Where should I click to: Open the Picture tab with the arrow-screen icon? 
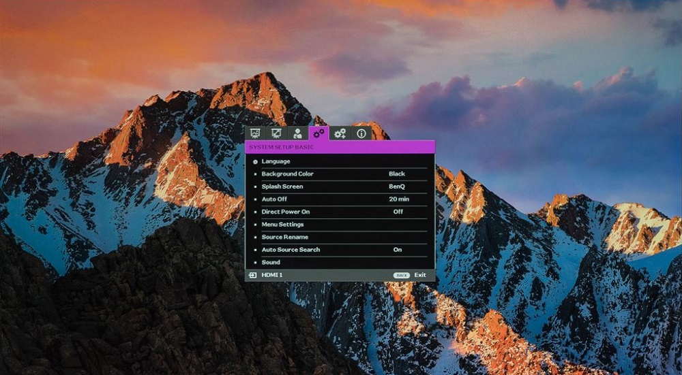(276, 133)
